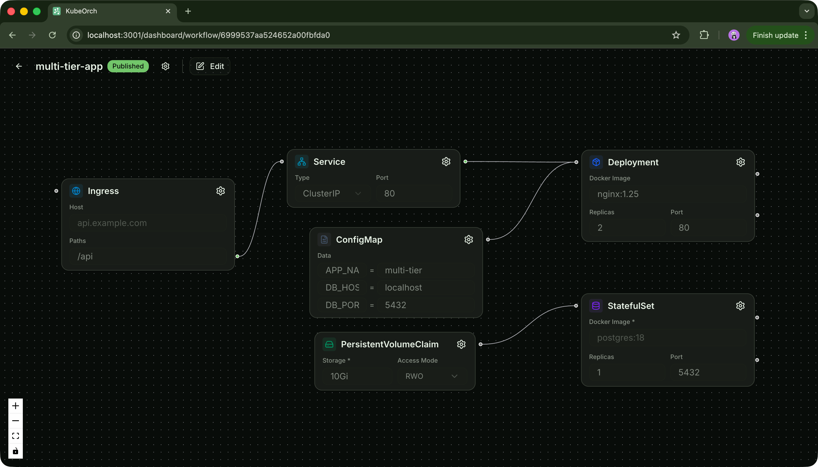Image resolution: width=818 pixels, height=467 pixels.
Task: Click the Edit button
Action: coord(210,66)
